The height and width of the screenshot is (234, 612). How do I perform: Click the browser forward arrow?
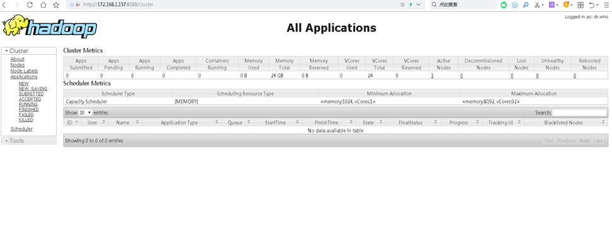pos(17,4)
